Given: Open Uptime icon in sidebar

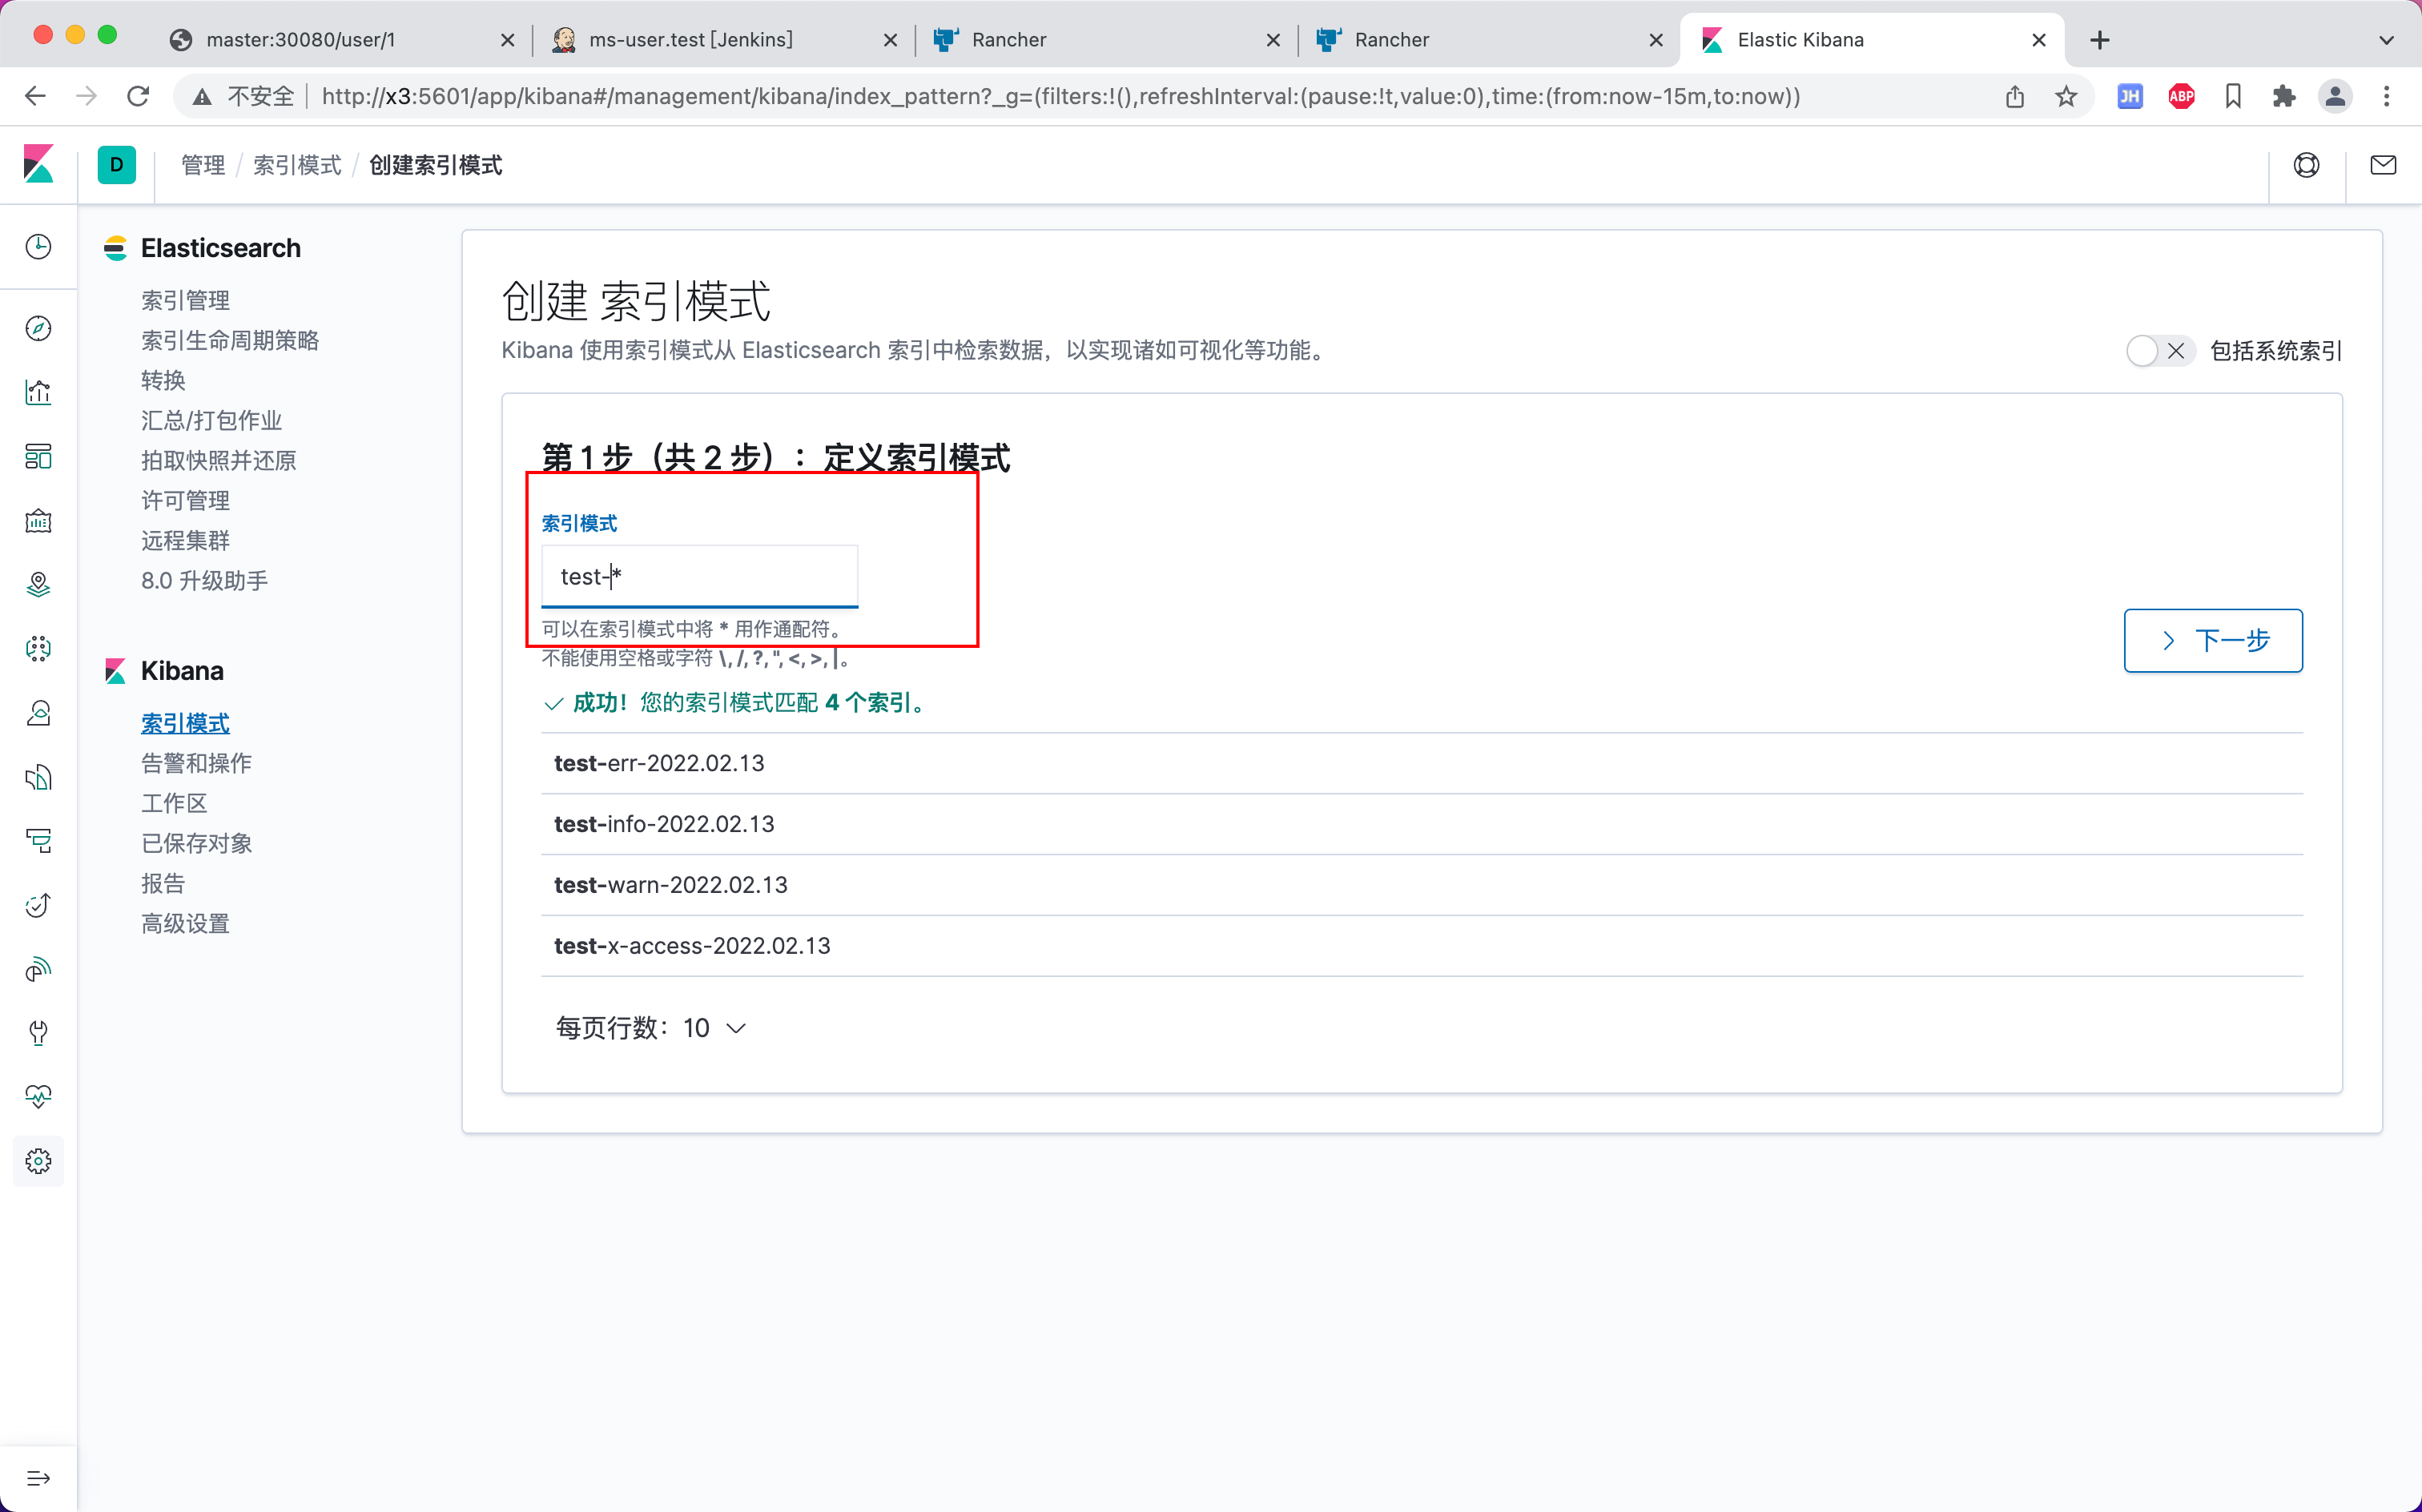Looking at the screenshot, I should coord(38,905).
